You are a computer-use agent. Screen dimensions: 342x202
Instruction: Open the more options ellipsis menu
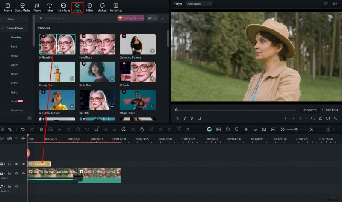[162, 18]
